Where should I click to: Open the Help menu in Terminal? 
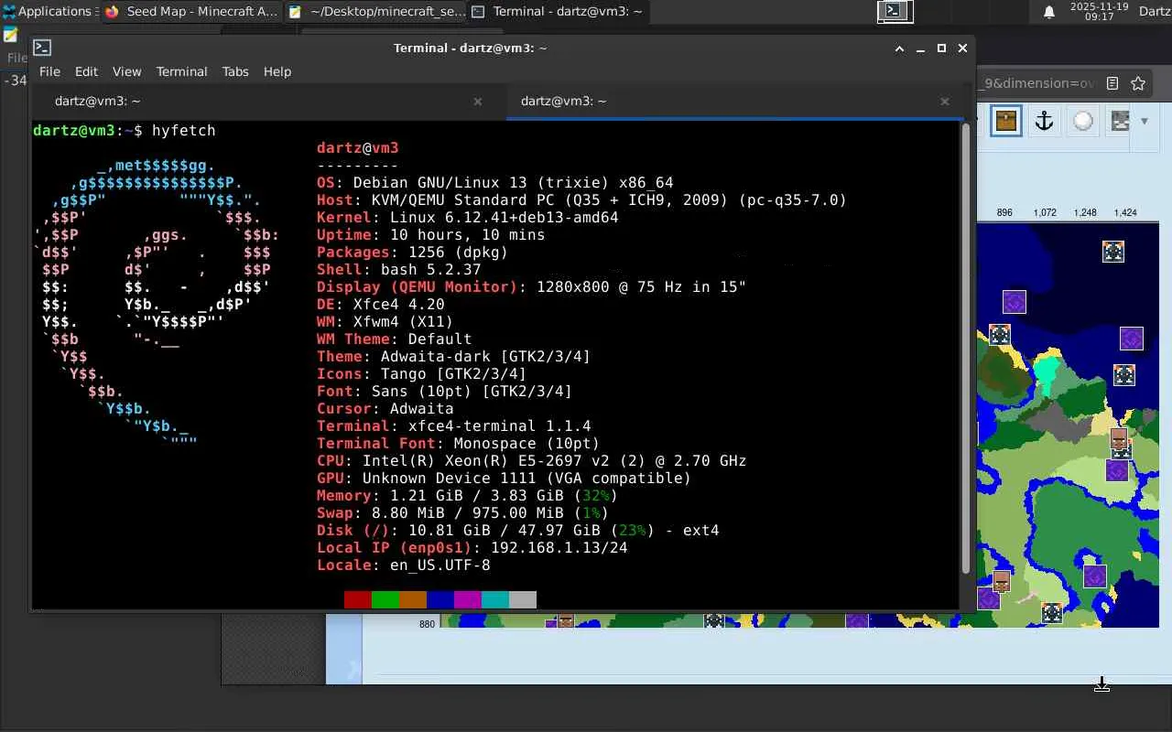(277, 71)
